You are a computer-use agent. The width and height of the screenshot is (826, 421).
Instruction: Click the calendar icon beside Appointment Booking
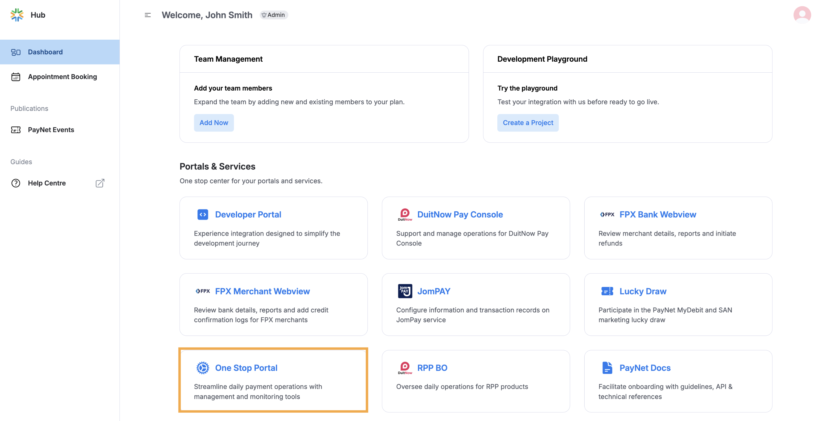16,76
